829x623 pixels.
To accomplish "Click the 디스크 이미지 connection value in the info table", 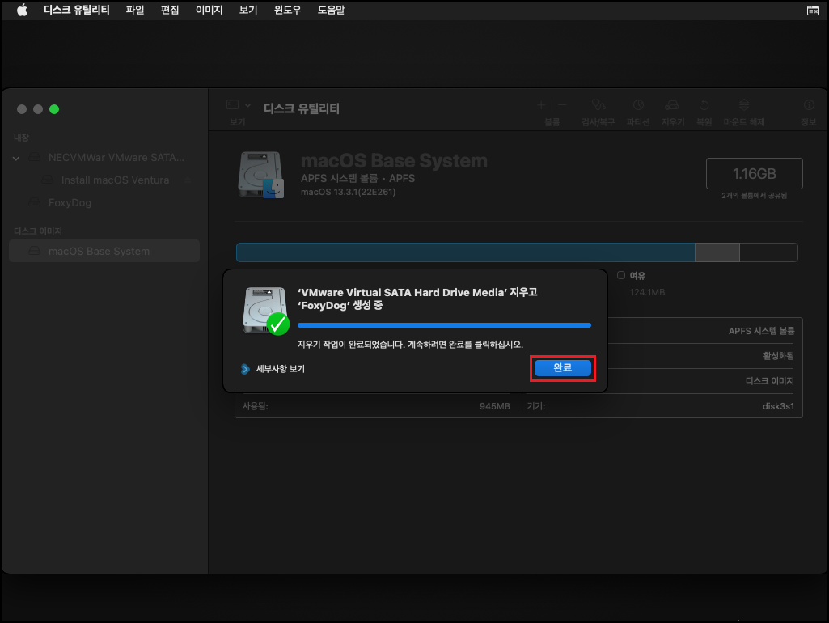I will [x=769, y=381].
